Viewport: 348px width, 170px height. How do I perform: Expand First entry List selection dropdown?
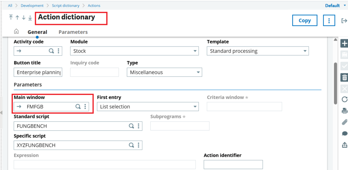tap(147, 107)
